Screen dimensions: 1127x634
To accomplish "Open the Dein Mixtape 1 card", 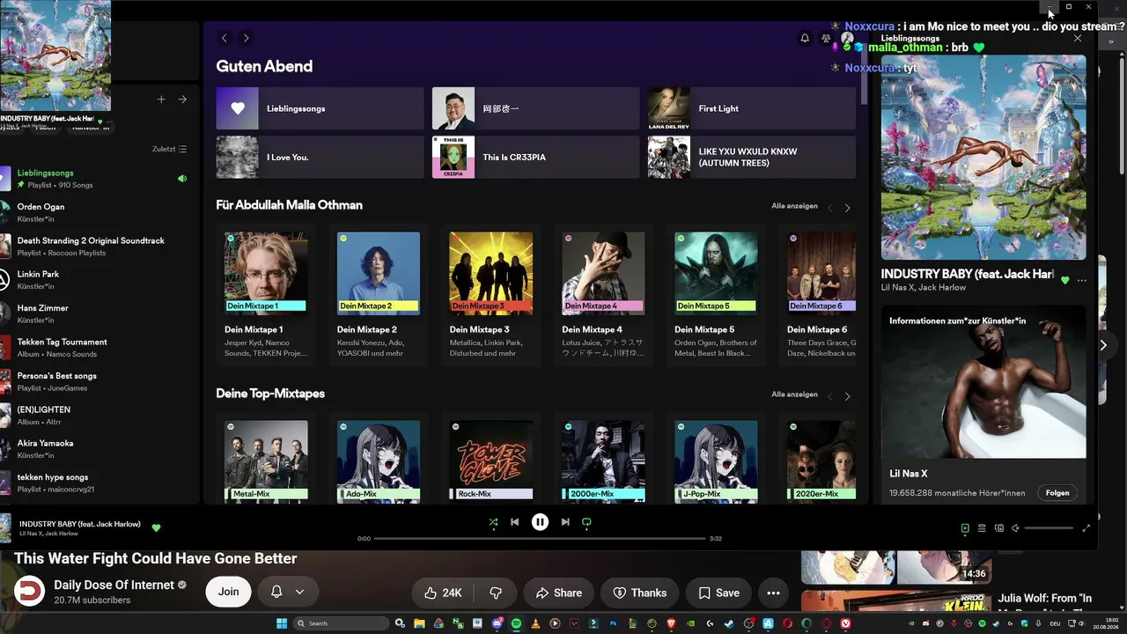I will point(266,295).
